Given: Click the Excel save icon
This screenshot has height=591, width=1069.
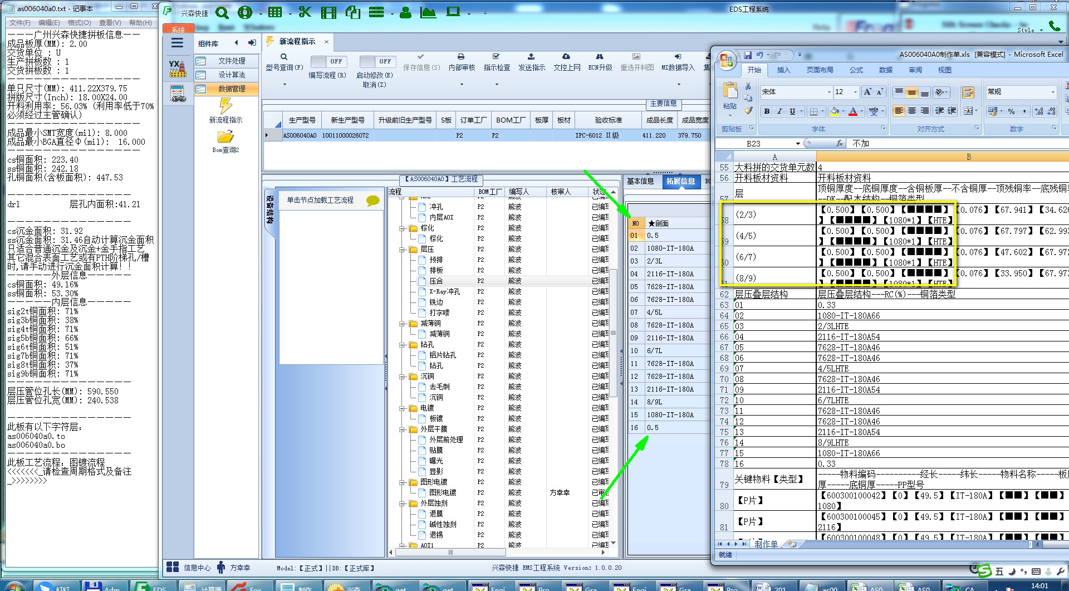Looking at the screenshot, I should click(748, 55).
